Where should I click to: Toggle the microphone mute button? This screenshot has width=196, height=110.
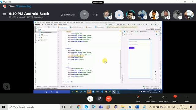[x=90, y=99]
